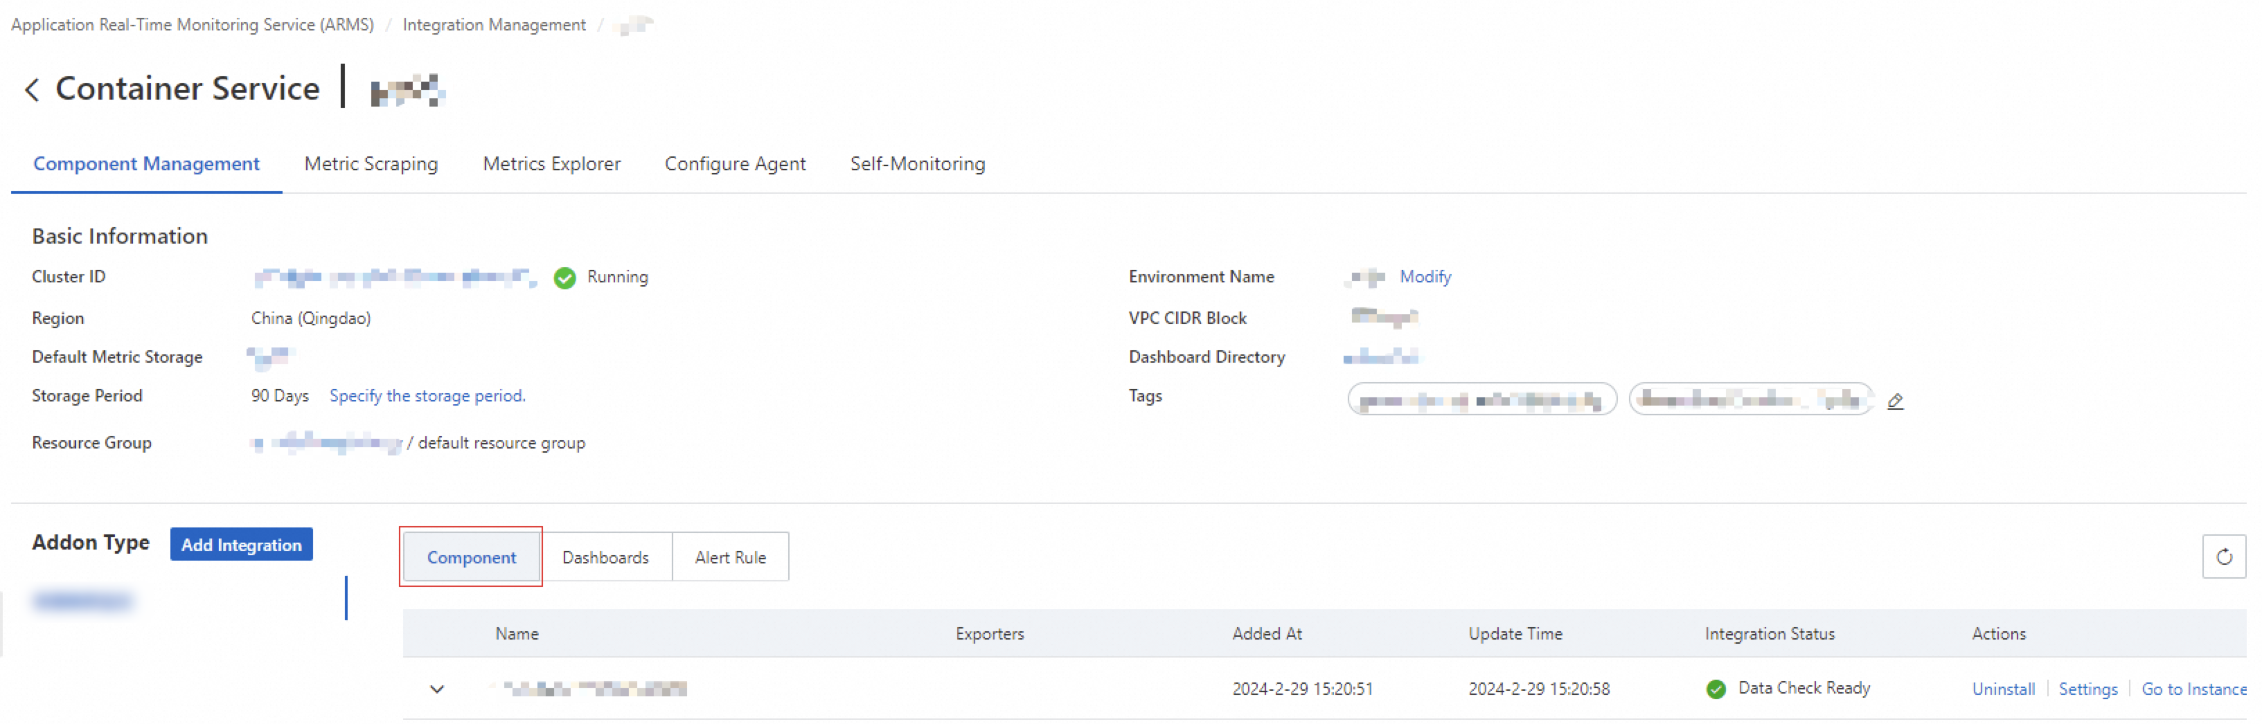Show the Alert Rule sub-tab
Image resolution: width=2262 pixels, height=724 pixels.
[731, 557]
